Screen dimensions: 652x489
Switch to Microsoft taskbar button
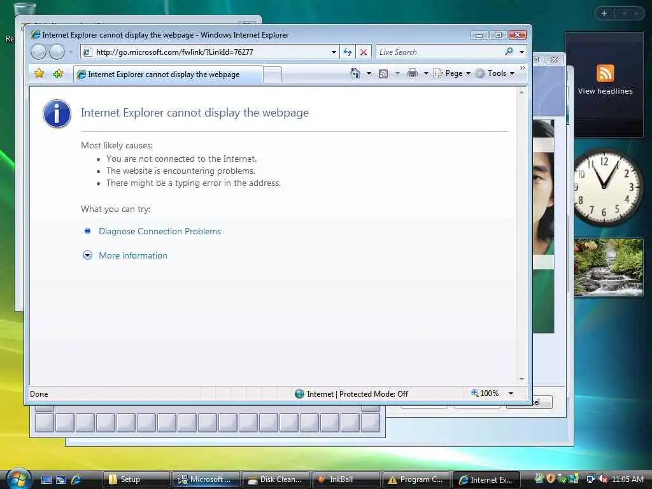[x=206, y=479]
